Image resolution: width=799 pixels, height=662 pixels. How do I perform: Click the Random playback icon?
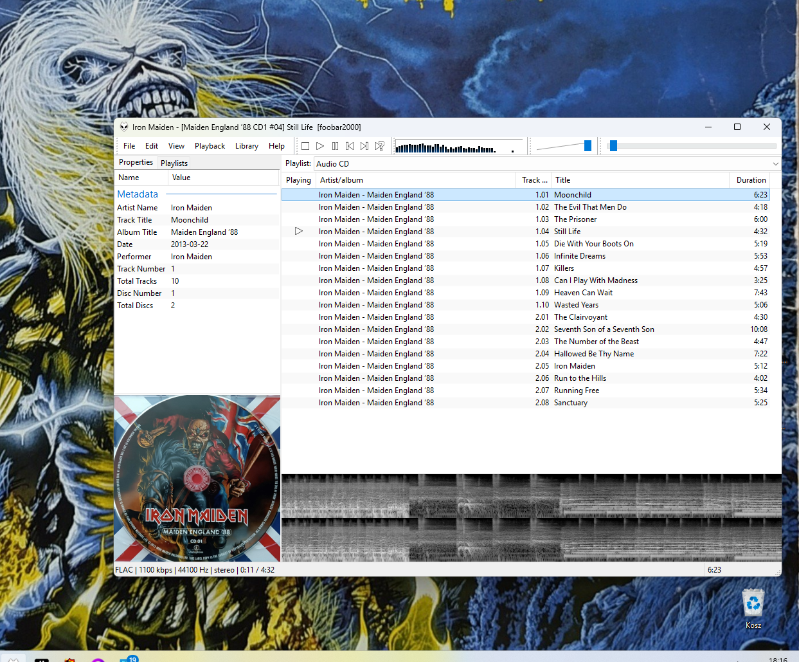click(380, 146)
